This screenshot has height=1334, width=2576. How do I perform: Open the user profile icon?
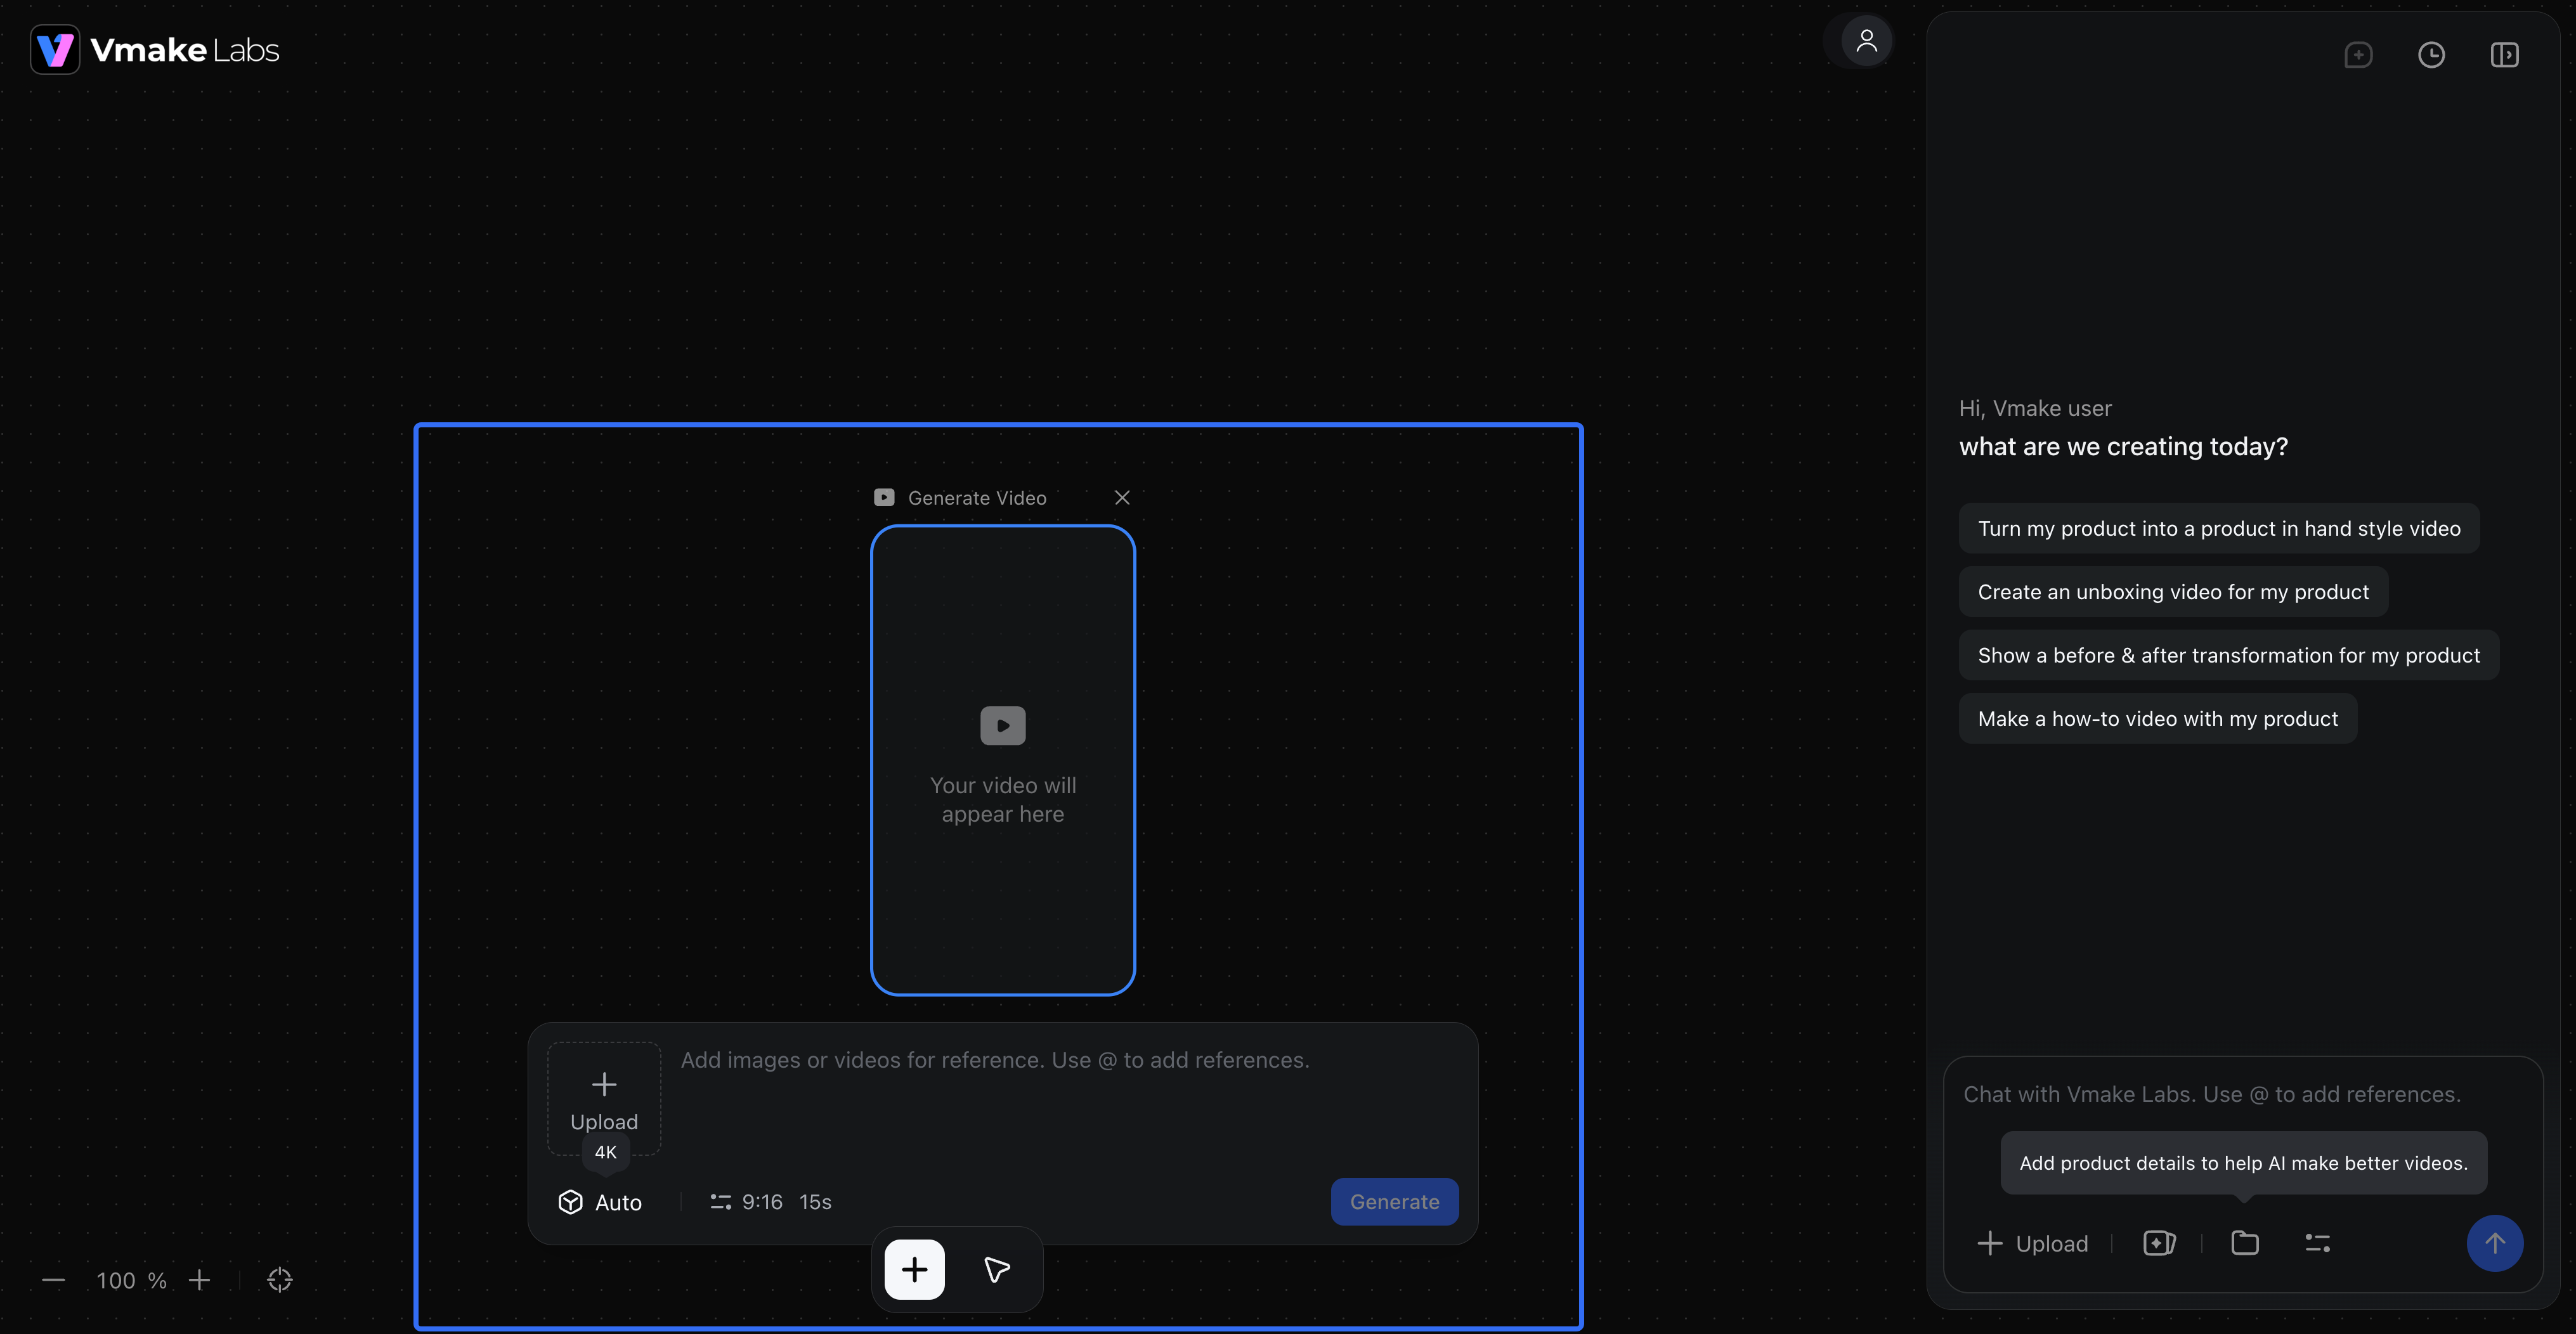[x=1866, y=41]
